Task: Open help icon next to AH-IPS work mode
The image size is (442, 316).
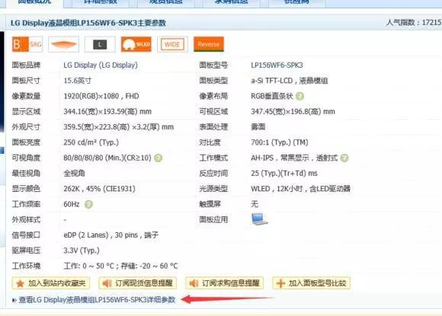Action: [344, 158]
